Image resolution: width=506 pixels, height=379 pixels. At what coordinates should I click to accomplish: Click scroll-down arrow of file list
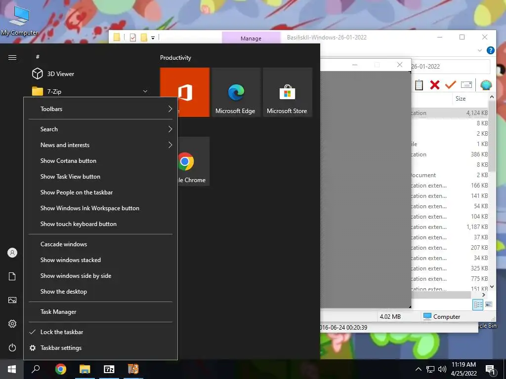(x=492, y=287)
